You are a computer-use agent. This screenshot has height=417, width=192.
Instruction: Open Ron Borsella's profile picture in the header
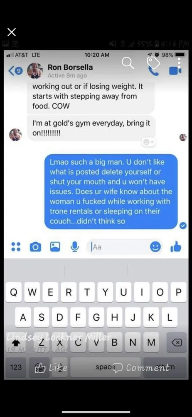pyautogui.click(x=35, y=70)
